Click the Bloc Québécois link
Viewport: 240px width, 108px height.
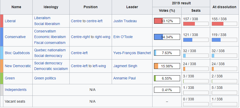17,53
